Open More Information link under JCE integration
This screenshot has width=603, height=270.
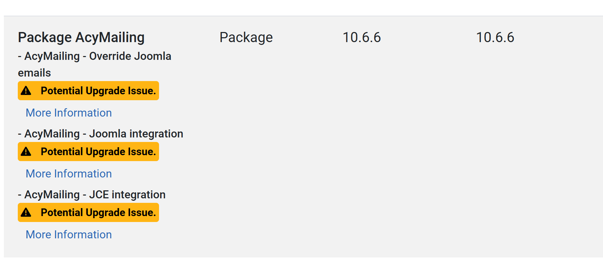coord(69,235)
